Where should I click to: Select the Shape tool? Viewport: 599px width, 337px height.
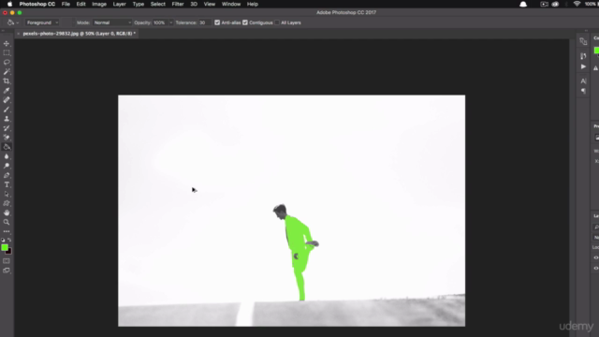[7, 203]
